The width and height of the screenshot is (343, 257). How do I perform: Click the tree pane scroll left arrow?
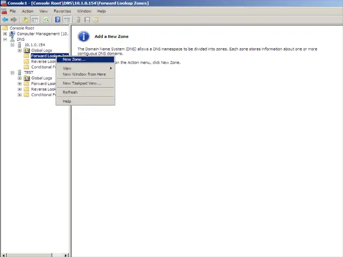[4, 255]
